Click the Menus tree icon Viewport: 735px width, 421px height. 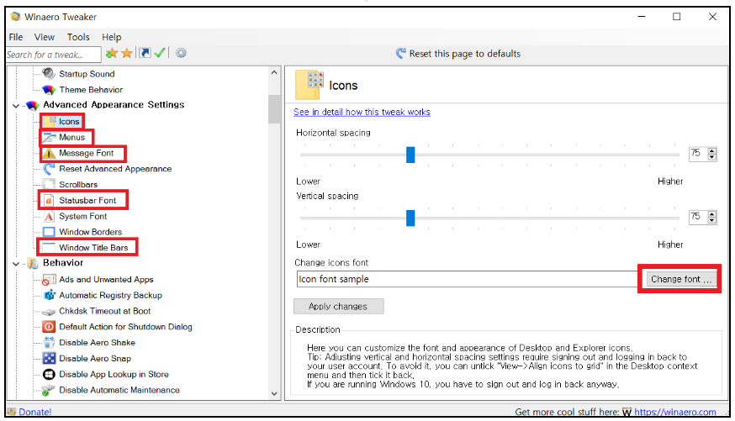(x=50, y=137)
